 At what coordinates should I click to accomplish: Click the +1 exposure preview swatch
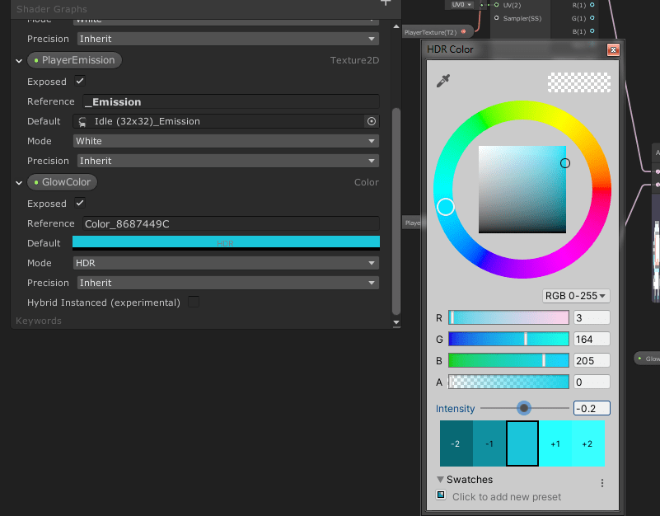pos(555,443)
